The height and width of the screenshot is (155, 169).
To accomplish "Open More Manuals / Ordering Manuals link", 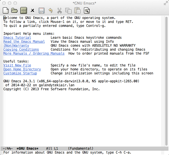I will tap(34, 53).
